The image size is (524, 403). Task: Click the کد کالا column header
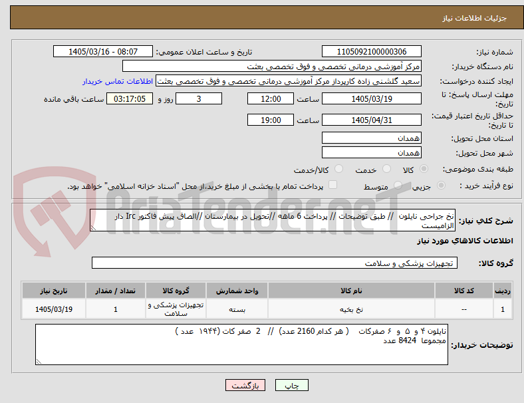point(464,291)
